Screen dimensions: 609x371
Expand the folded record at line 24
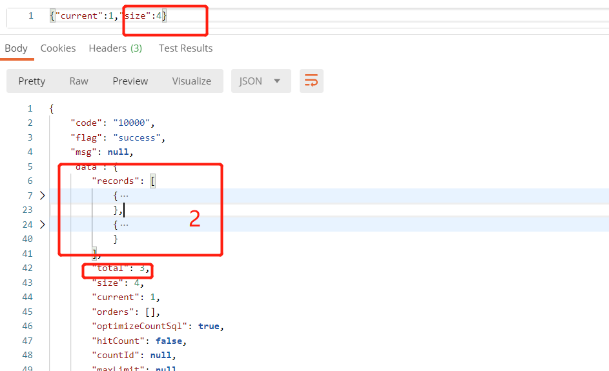[43, 225]
